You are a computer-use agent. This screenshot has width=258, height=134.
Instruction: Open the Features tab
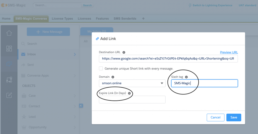point(102,19)
